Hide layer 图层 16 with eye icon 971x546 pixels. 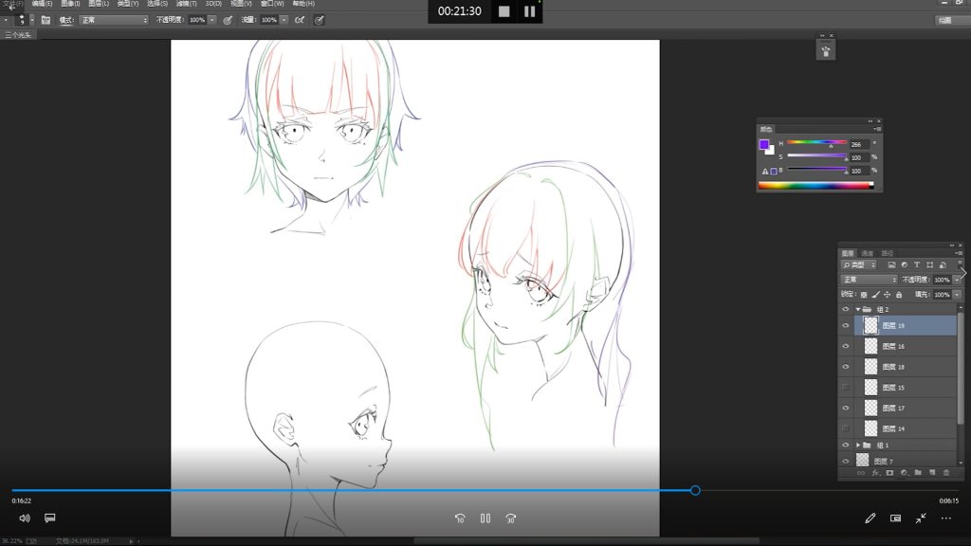[x=845, y=346]
